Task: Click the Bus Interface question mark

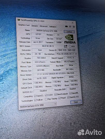Action: [x=76, y=54]
